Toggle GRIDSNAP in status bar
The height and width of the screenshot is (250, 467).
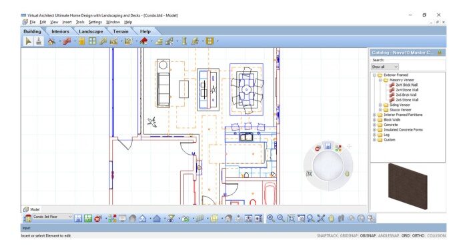(x=348, y=236)
